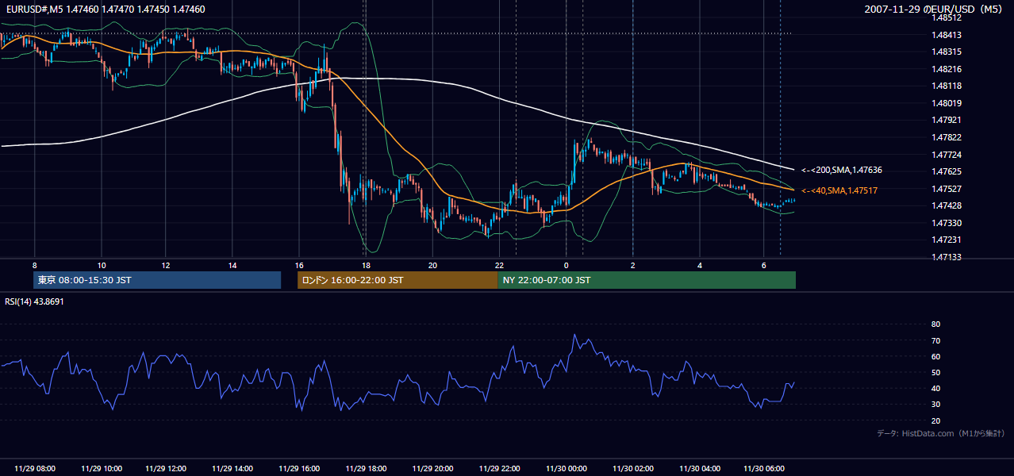Image resolution: width=1014 pixels, height=476 pixels.
Task: Click price axis label 1.47231
Action: tap(947, 240)
